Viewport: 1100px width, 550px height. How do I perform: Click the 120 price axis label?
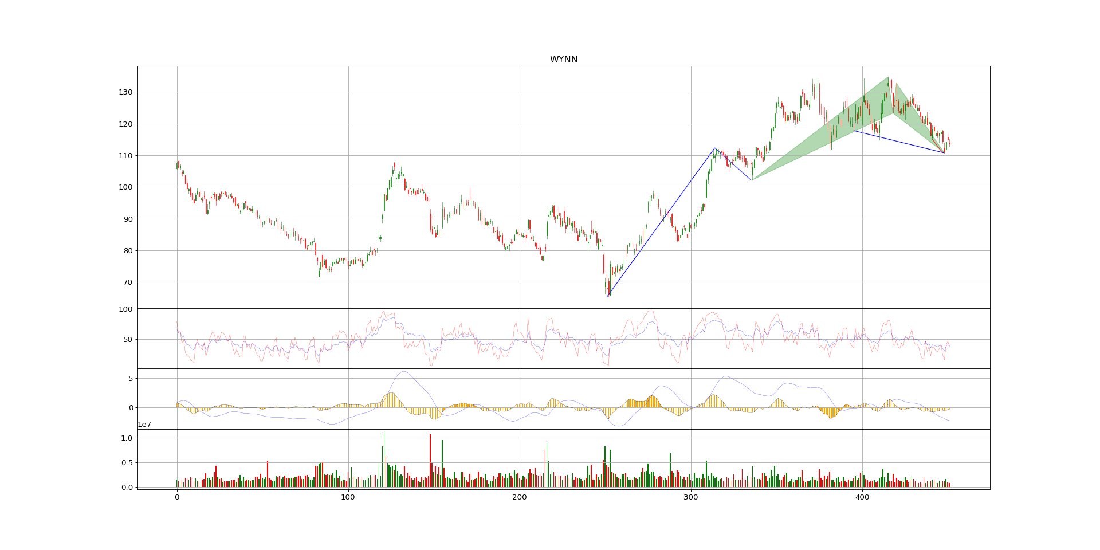coord(125,124)
